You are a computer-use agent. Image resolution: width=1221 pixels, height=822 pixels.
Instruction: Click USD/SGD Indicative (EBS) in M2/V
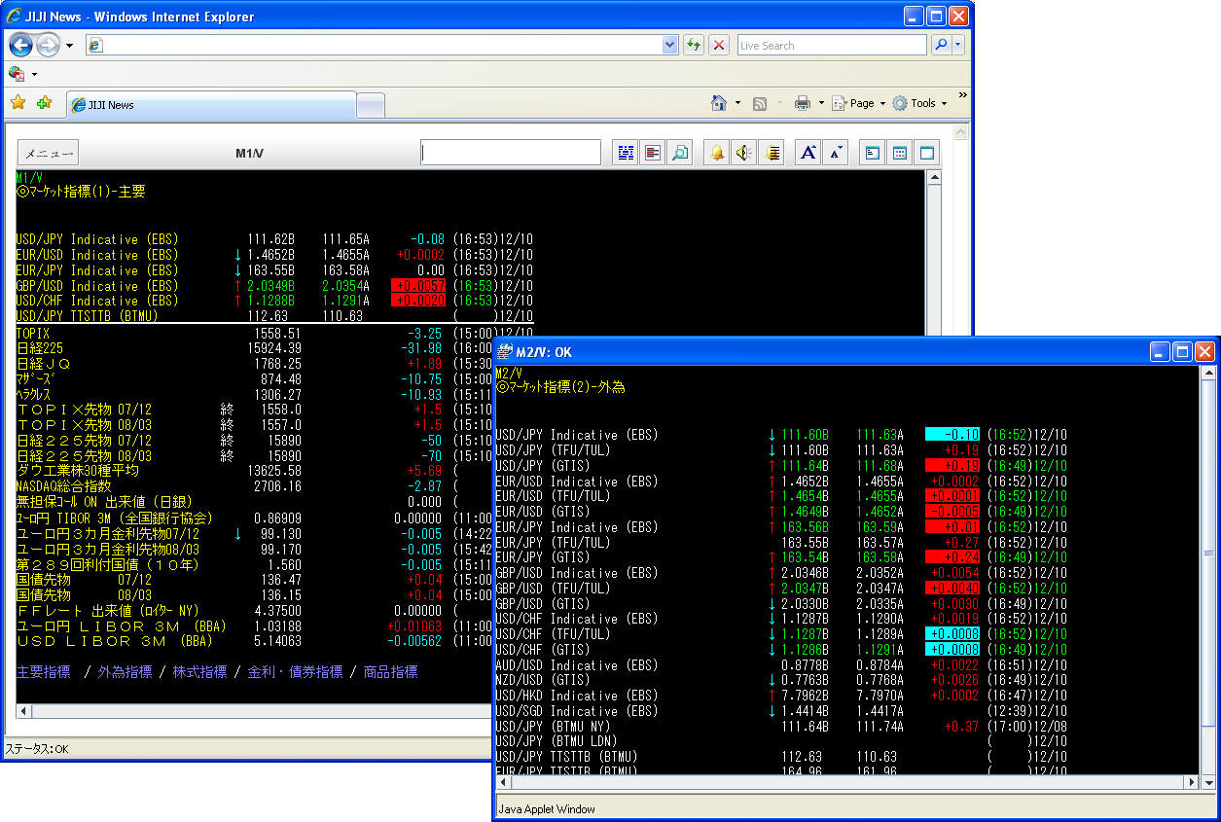(577, 711)
